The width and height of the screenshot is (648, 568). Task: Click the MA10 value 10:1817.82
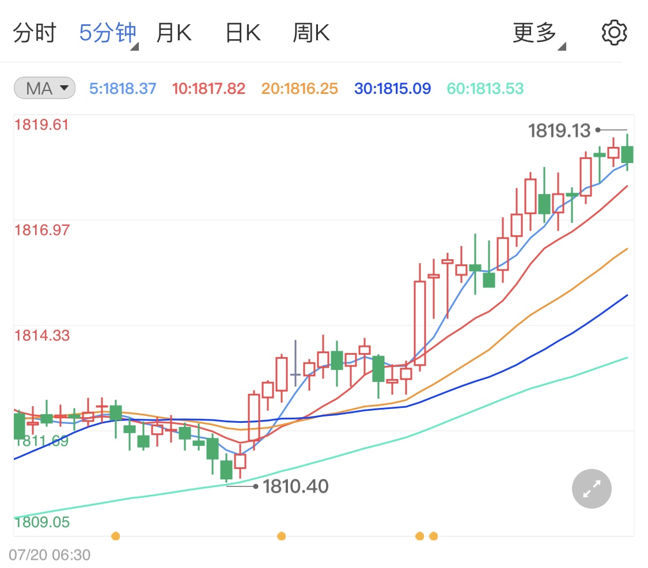[x=209, y=89]
